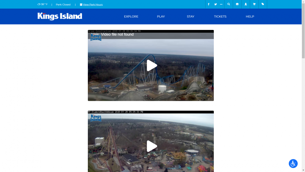Open the PLAY menu
Screen dimensions: 305x172
point(161,16)
